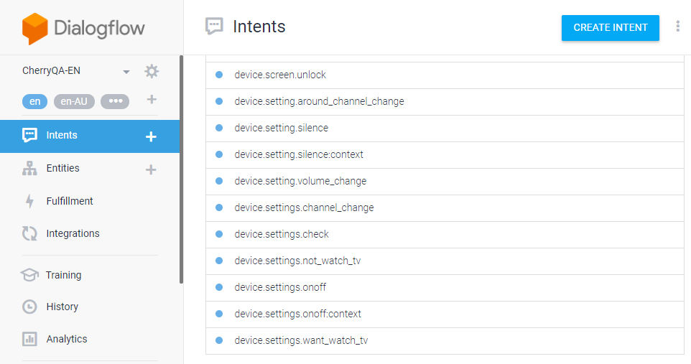691x364 pixels.
Task: Open Intents in the sidebar
Action: pos(90,136)
